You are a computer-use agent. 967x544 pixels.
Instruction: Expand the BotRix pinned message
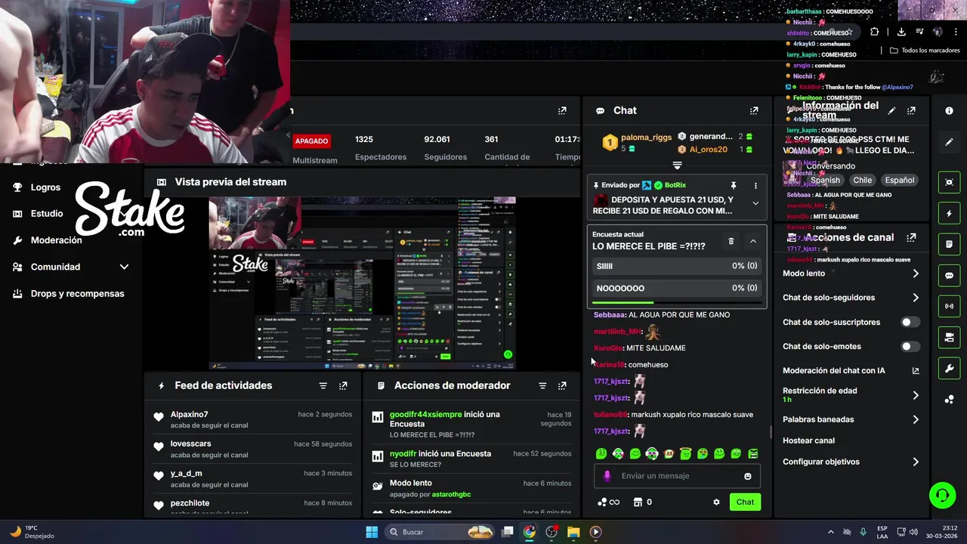click(755, 202)
